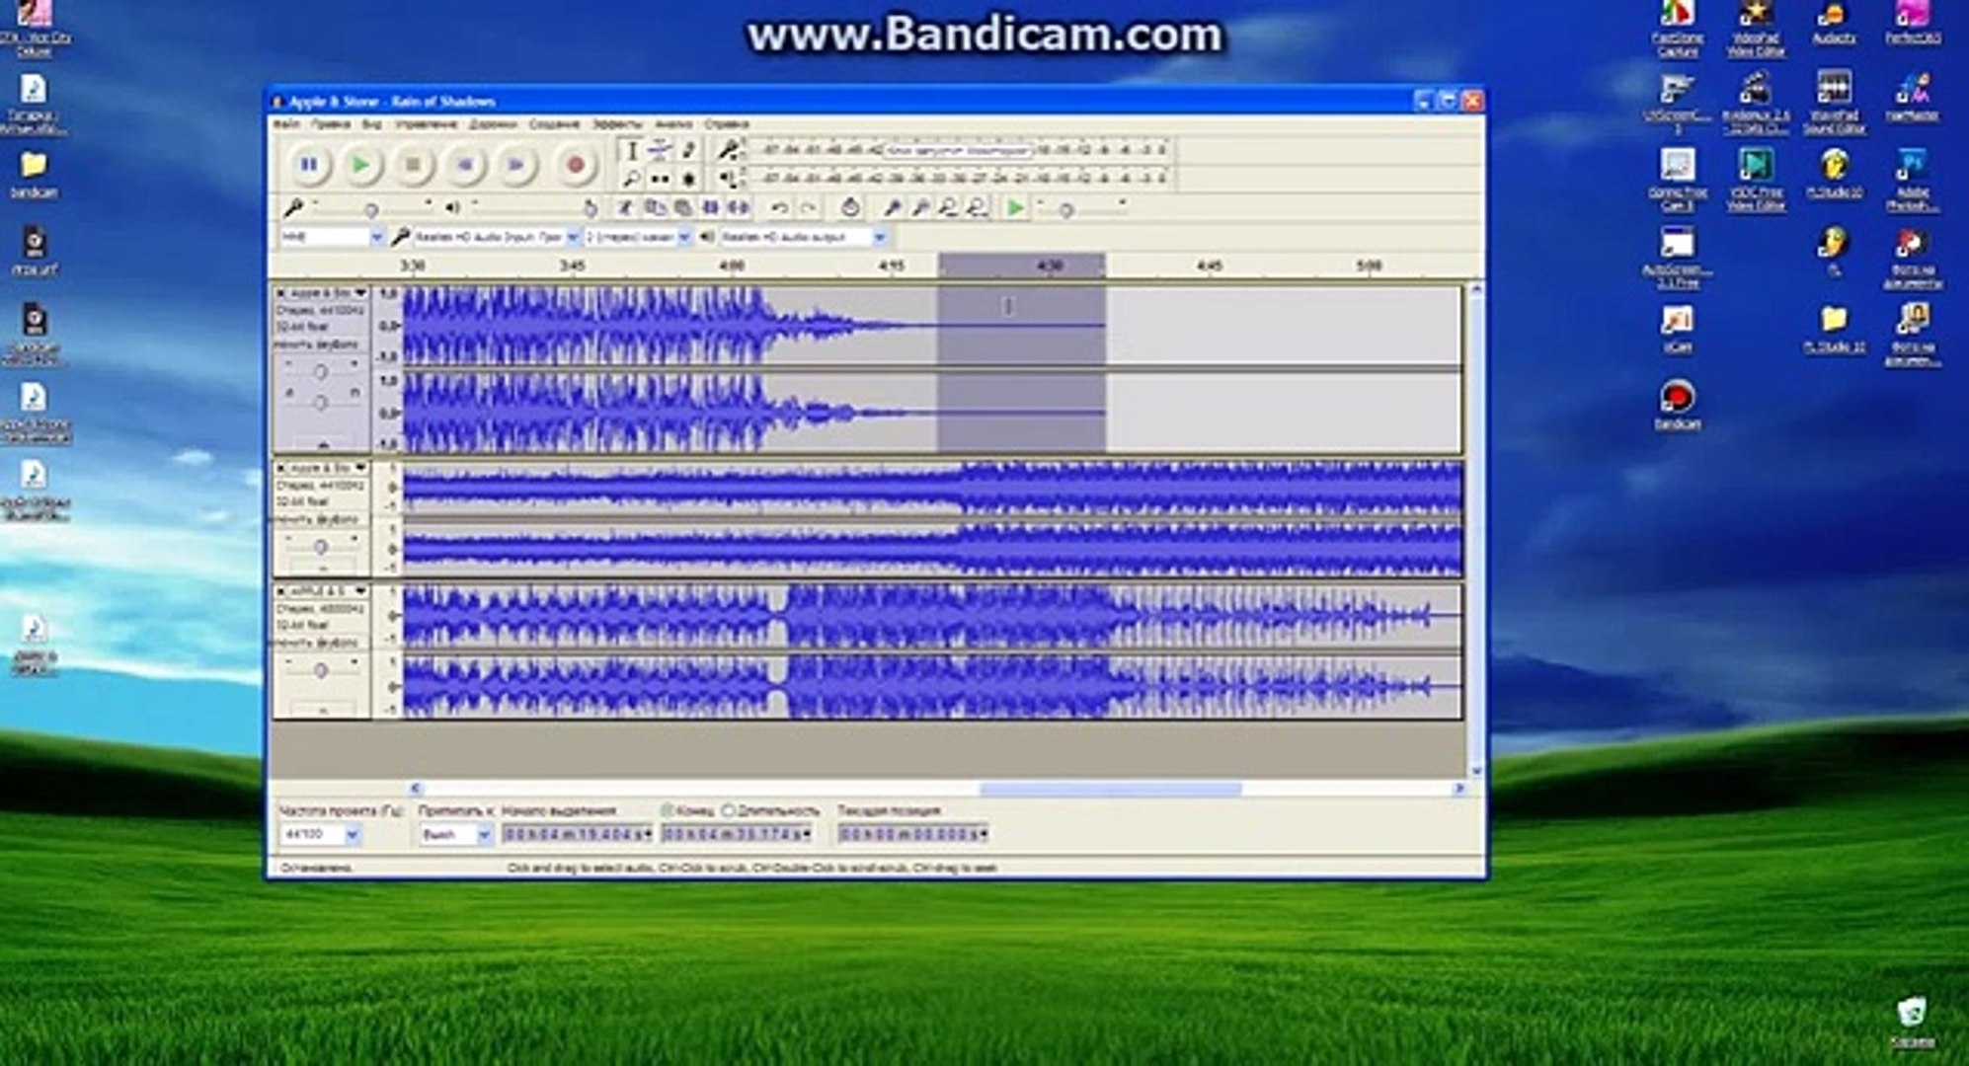Open the Recycle Bin on the desktop
This screenshot has height=1066, width=1969.
point(1913,1021)
